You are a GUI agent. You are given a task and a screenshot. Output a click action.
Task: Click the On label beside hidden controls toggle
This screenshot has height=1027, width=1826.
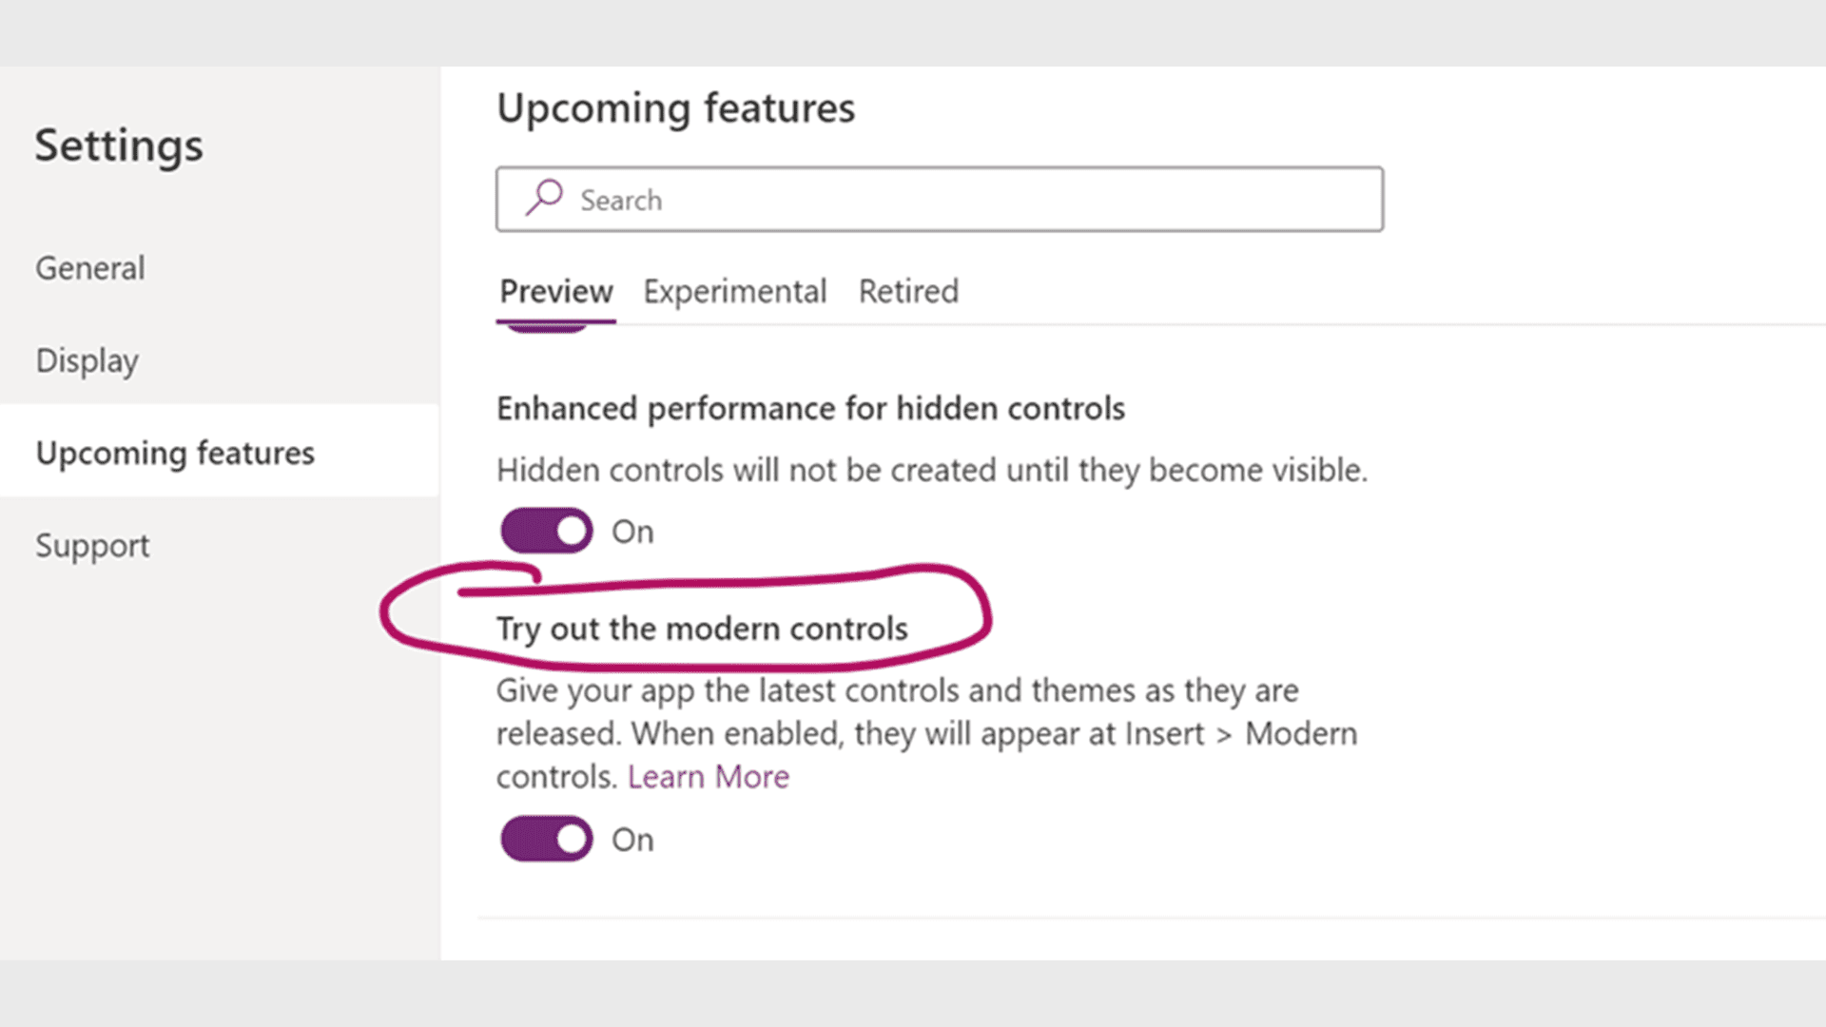633,531
